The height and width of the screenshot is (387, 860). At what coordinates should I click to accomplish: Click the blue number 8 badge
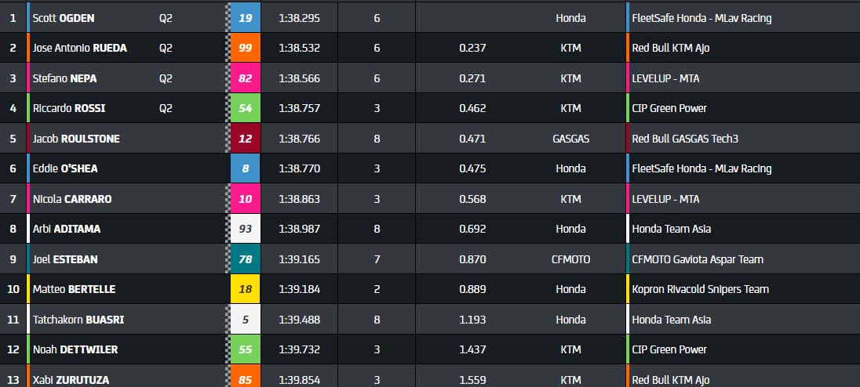(x=245, y=168)
